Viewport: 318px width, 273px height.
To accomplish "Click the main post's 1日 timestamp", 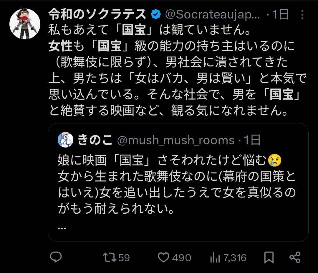I will coord(280,14).
